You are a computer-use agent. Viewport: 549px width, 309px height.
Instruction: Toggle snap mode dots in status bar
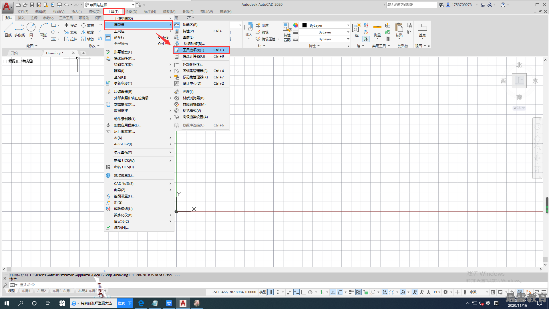click(277, 292)
